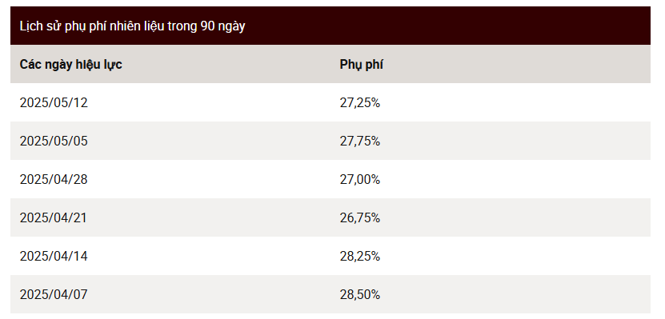The width and height of the screenshot is (665, 319).
Task: Click 'phụ phí' in the title bar
Action: coord(86,26)
